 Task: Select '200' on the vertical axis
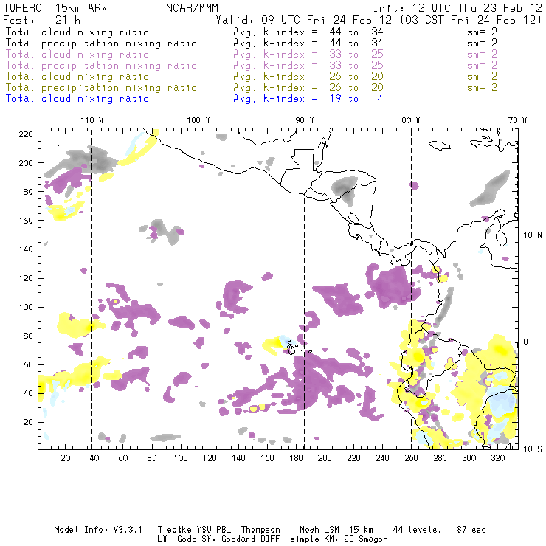coord(25,163)
